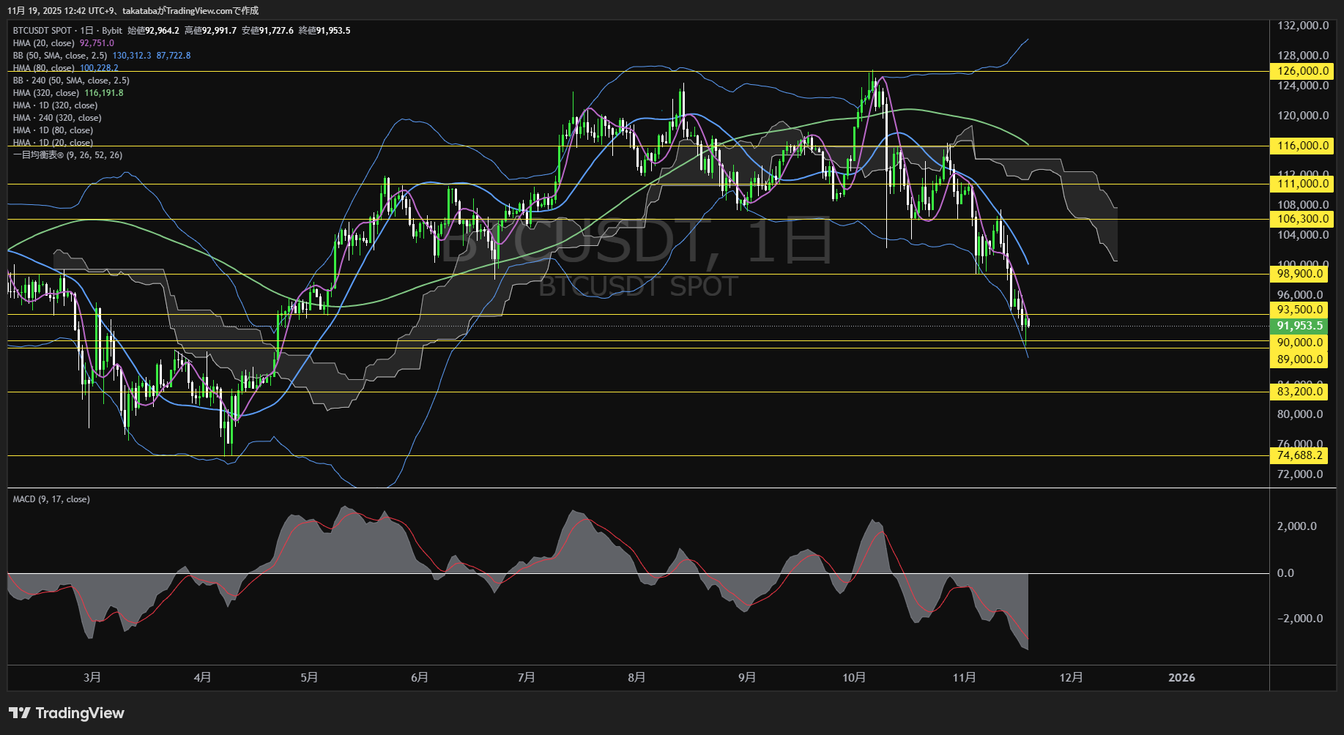Click the 111,000.0 price level tag
This screenshot has width=1344, height=735.
(x=1300, y=184)
